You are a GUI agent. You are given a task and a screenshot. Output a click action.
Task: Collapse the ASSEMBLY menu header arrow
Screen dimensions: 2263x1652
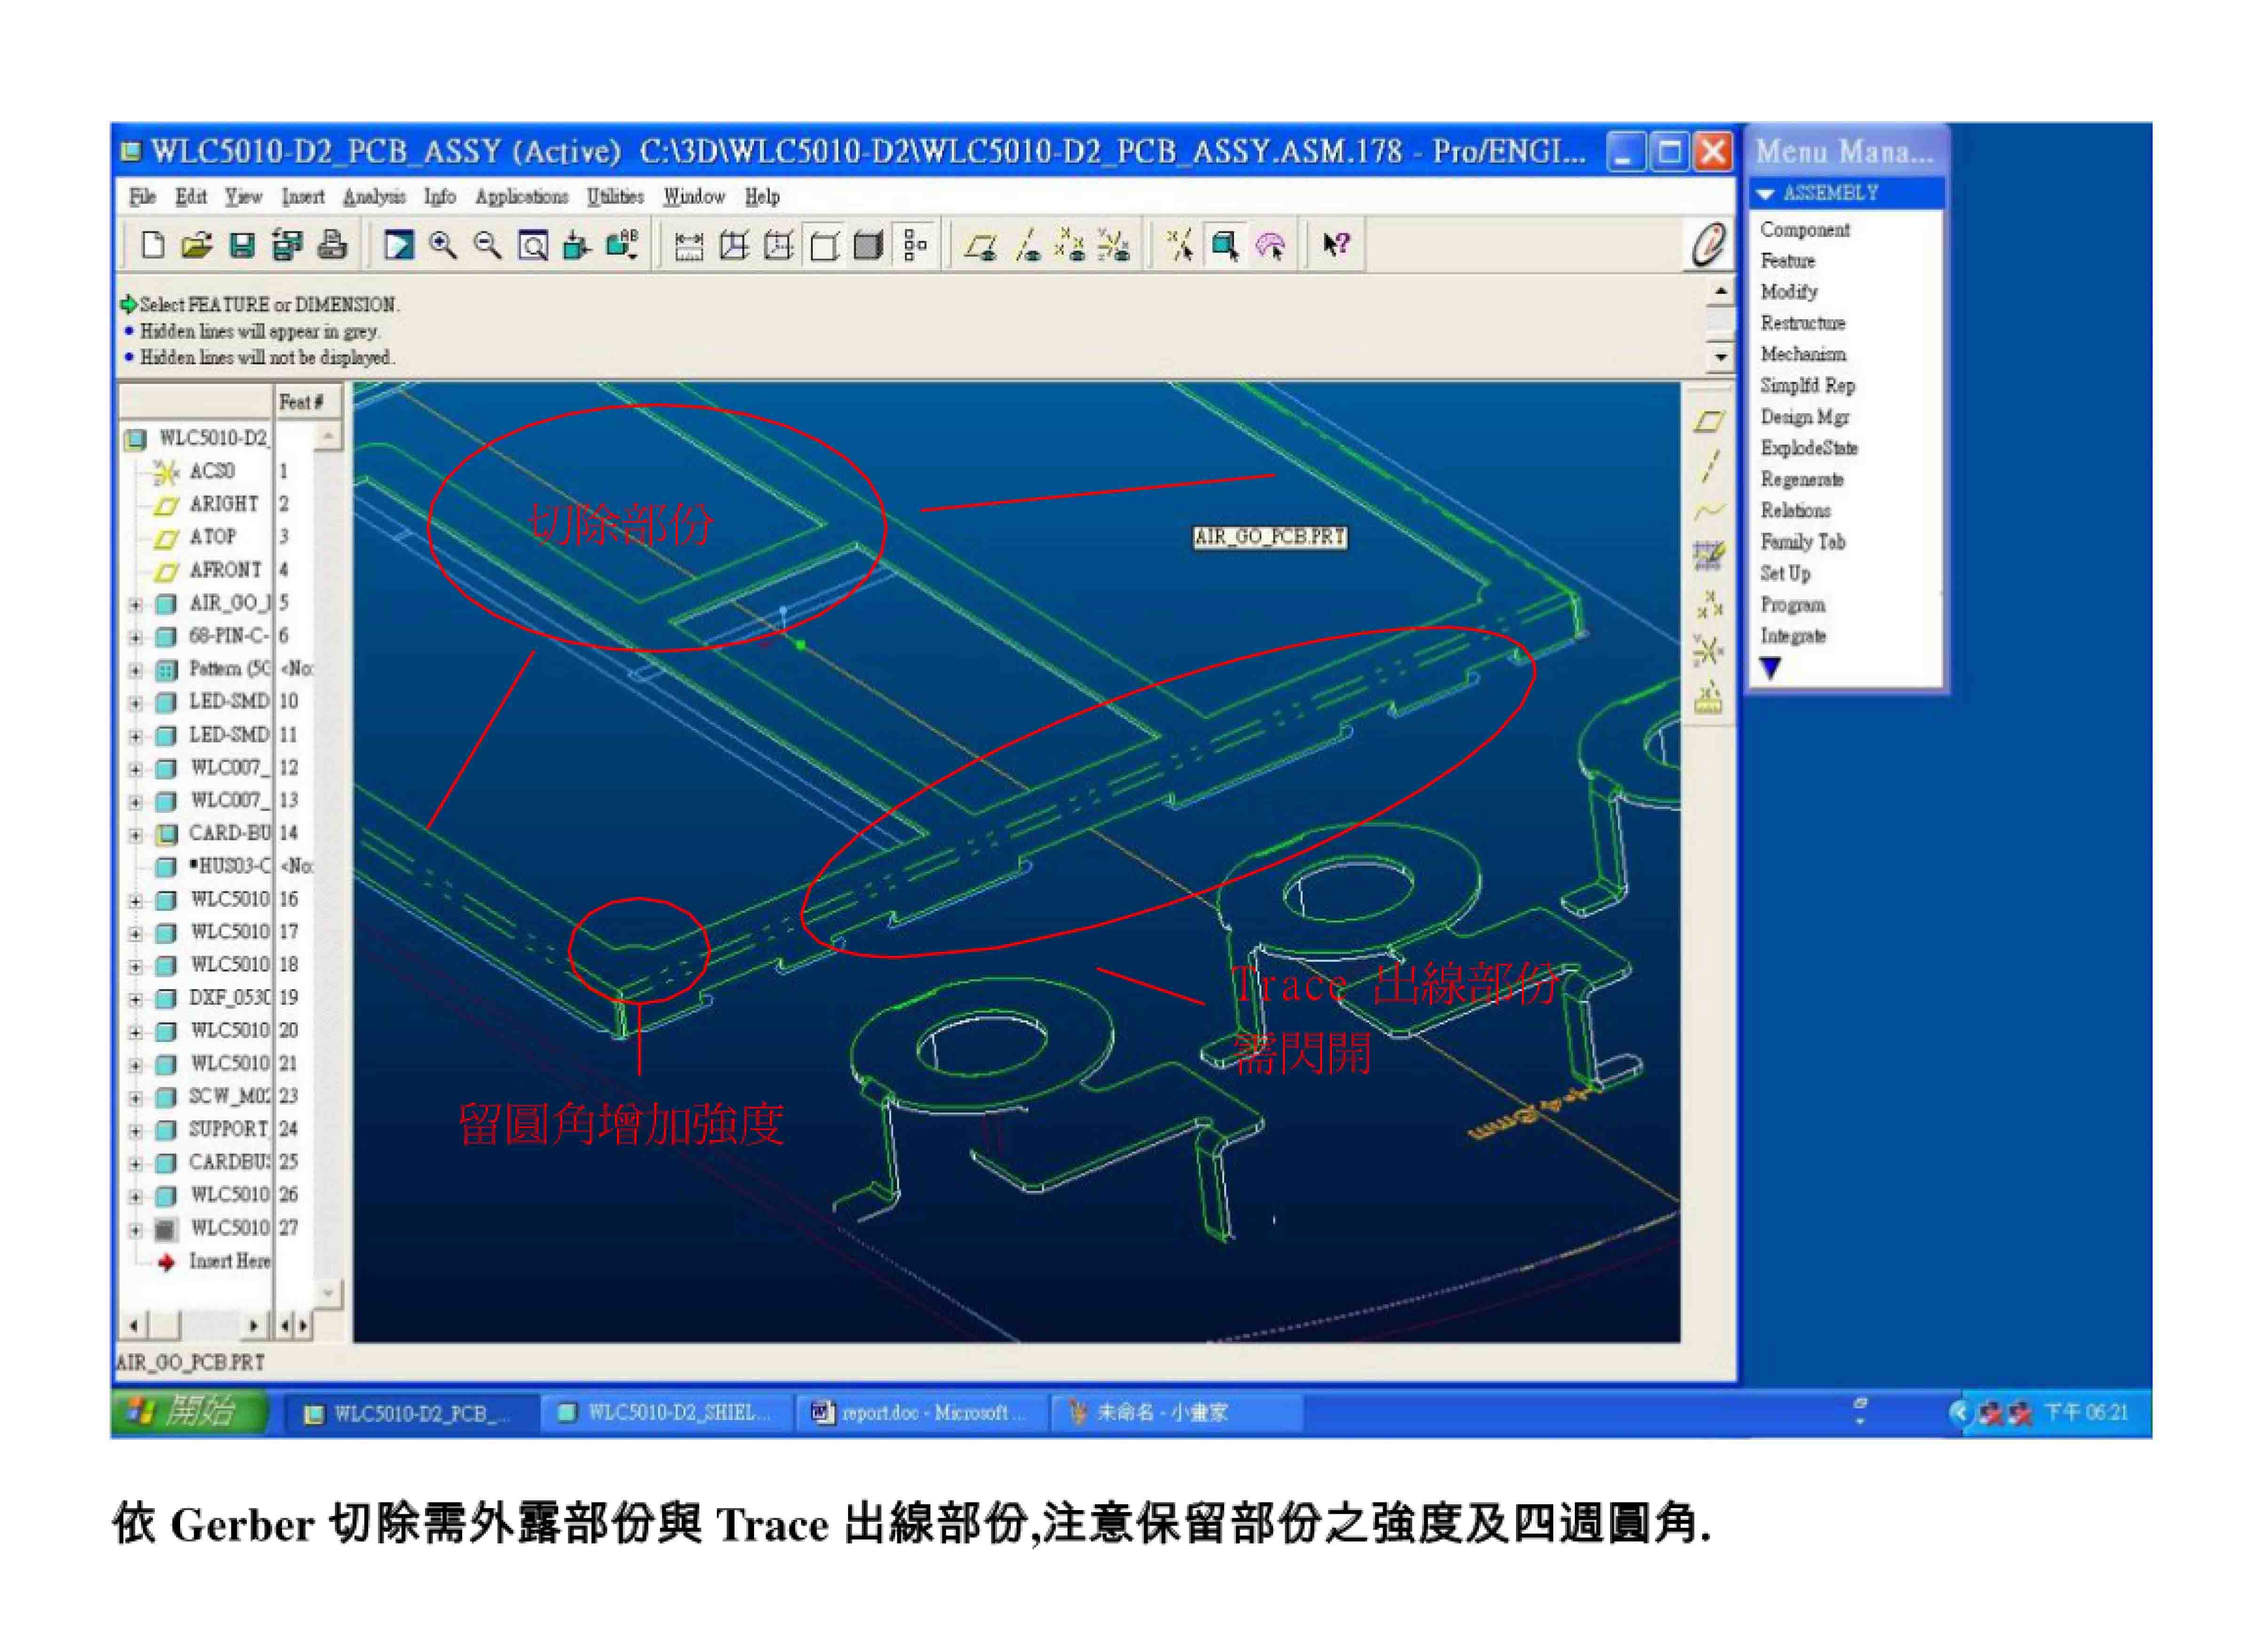pos(1766,193)
